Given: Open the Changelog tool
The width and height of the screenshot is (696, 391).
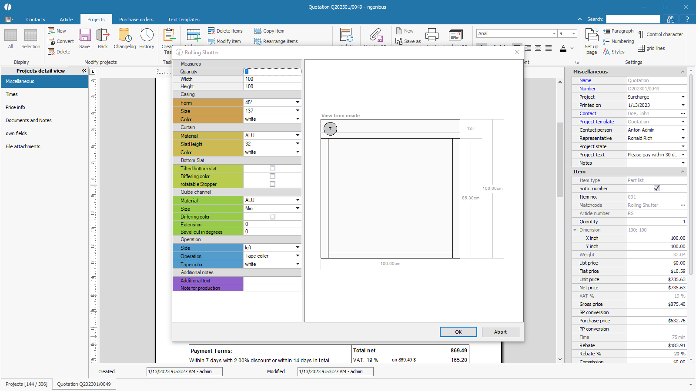Looking at the screenshot, I should pyautogui.click(x=124, y=38).
